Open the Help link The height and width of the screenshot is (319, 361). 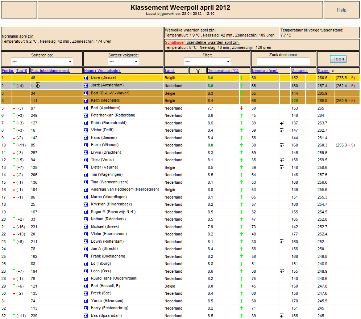click(x=341, y=10)
